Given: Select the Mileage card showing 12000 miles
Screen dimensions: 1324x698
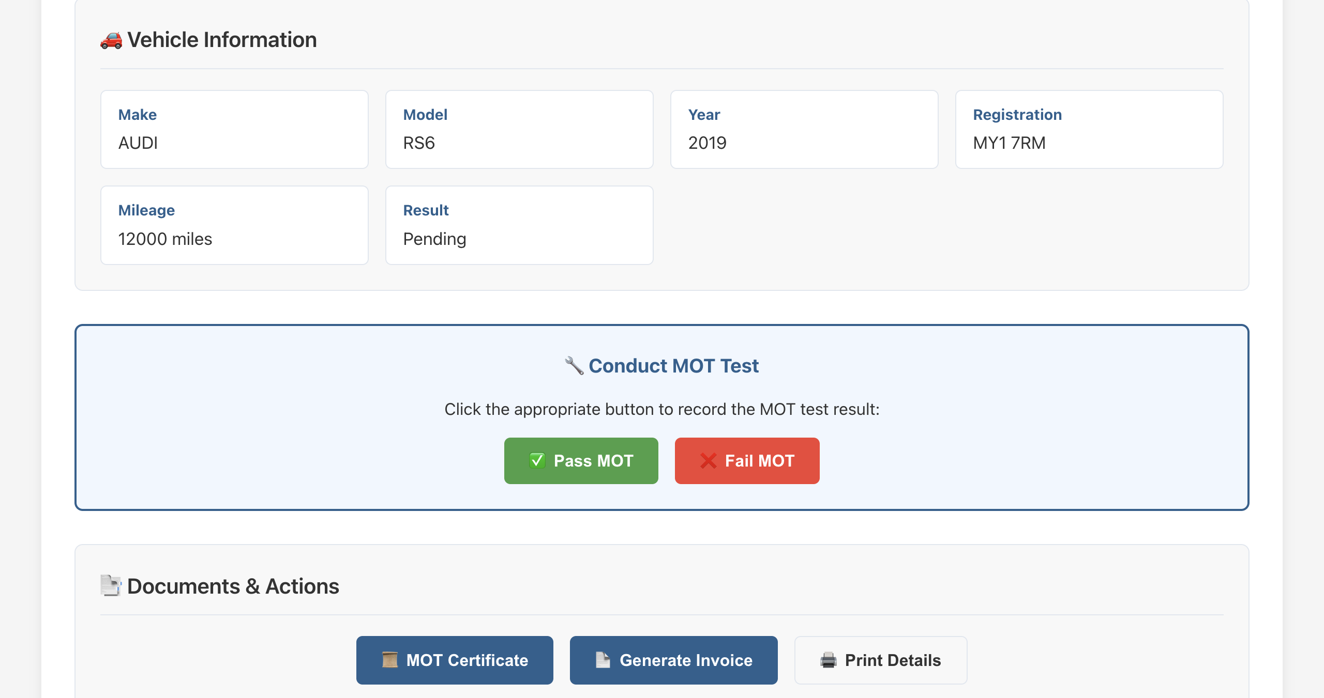Looking at the screenshot, I should 234,225.
